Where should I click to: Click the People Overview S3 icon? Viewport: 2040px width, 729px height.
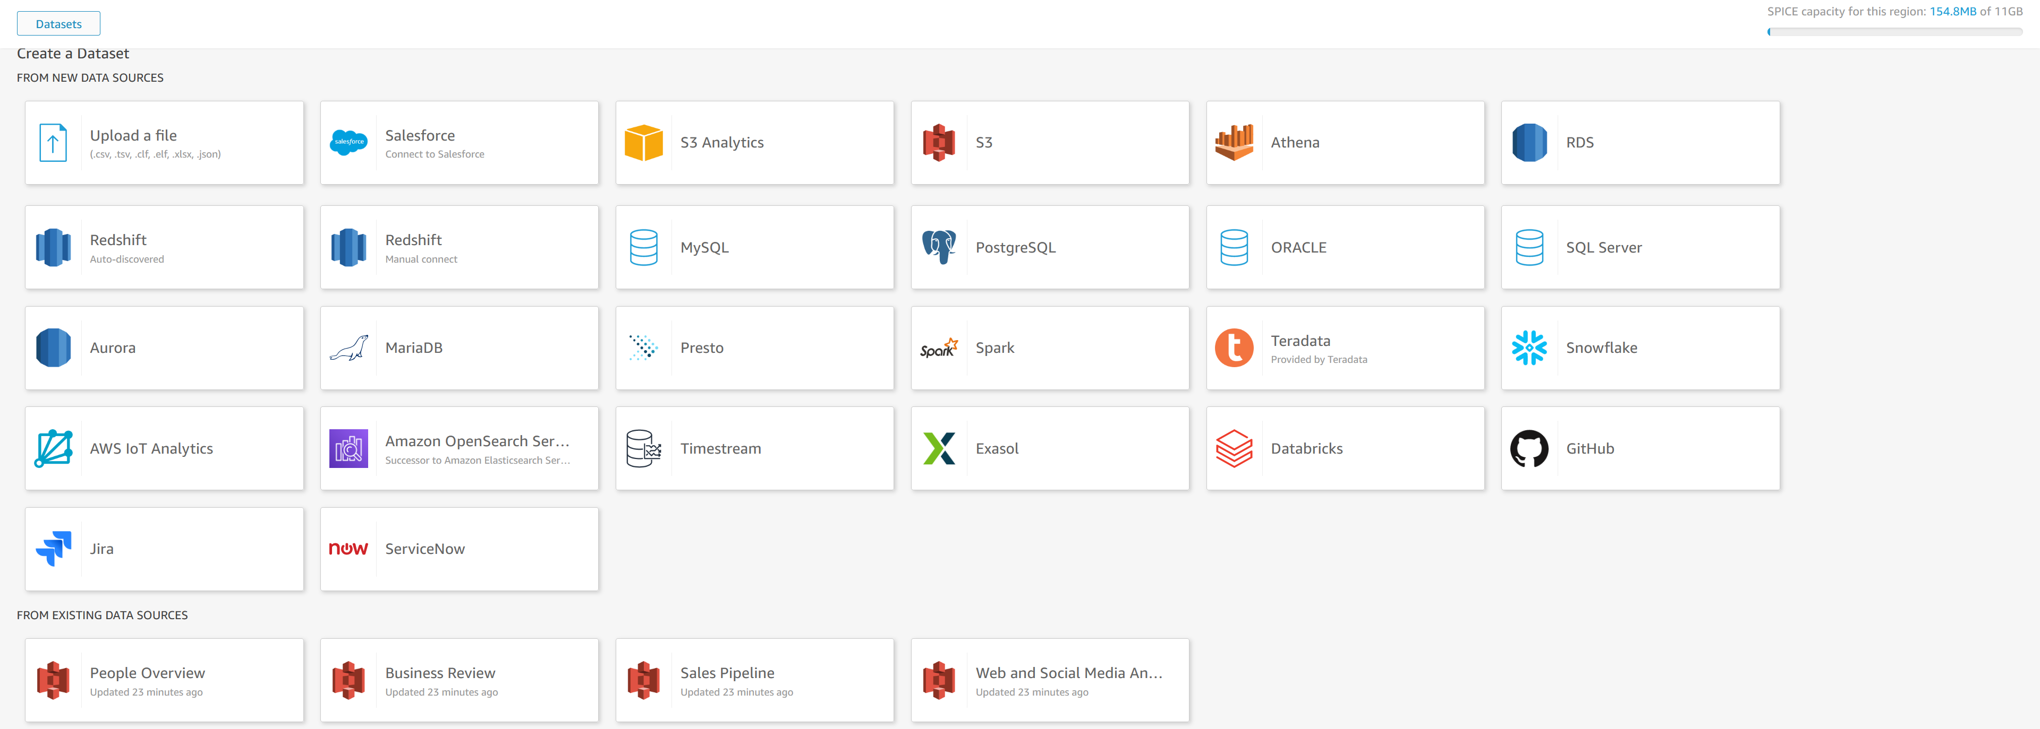coord(53,681)
